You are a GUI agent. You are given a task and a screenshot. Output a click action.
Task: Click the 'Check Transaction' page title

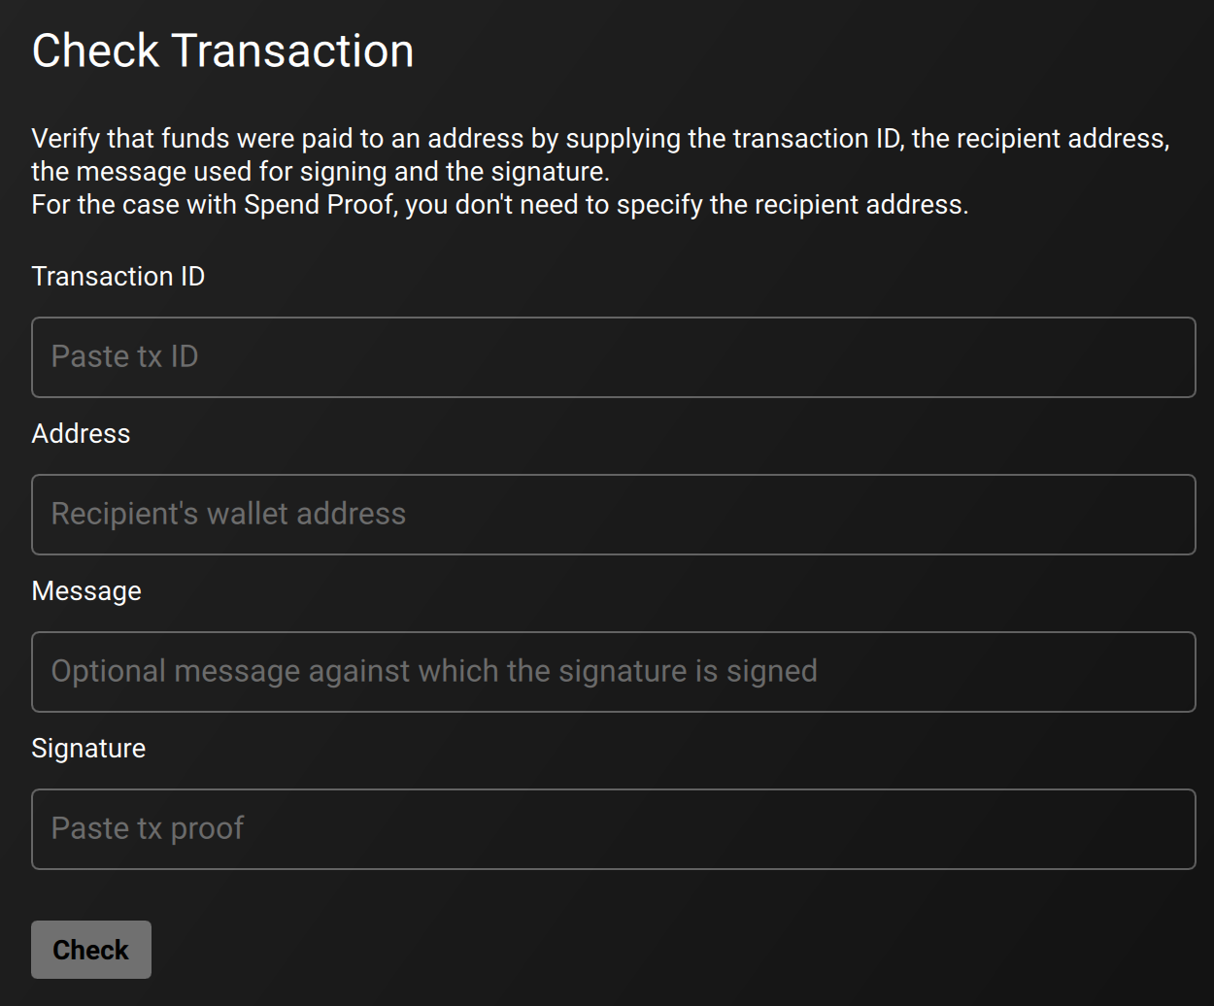coord(222,50)
